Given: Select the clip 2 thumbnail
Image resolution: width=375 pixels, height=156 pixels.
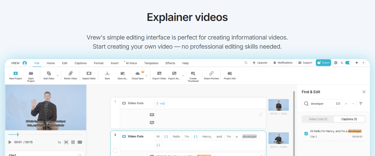Looking at the screenshot, I should click(x=279, y=138).
